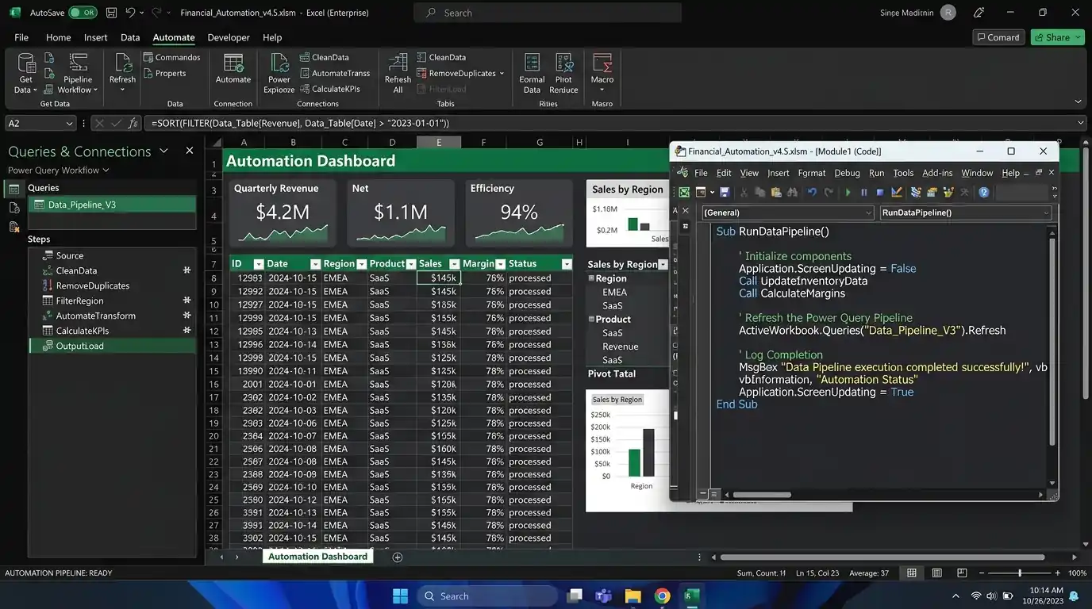Click the View Microsoft Excel icon in VBA toolbar

[684, 192]
